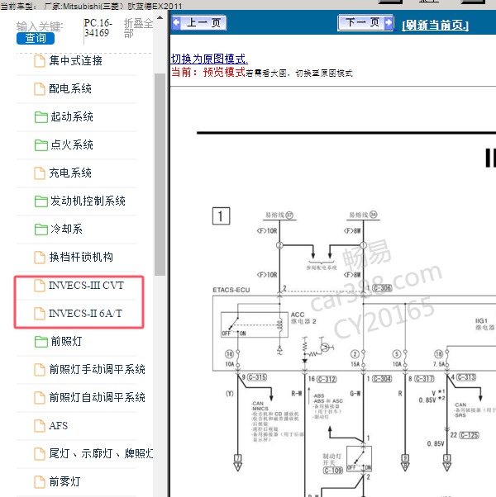Click the 查询 search button
The width and height of the screenshot is (496, 497).
pos(36,38)
